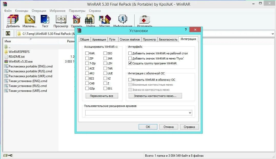Viewport: 276px width, 159px height.
Task: Switch to the Пути tab
Action: coord(112,39)
